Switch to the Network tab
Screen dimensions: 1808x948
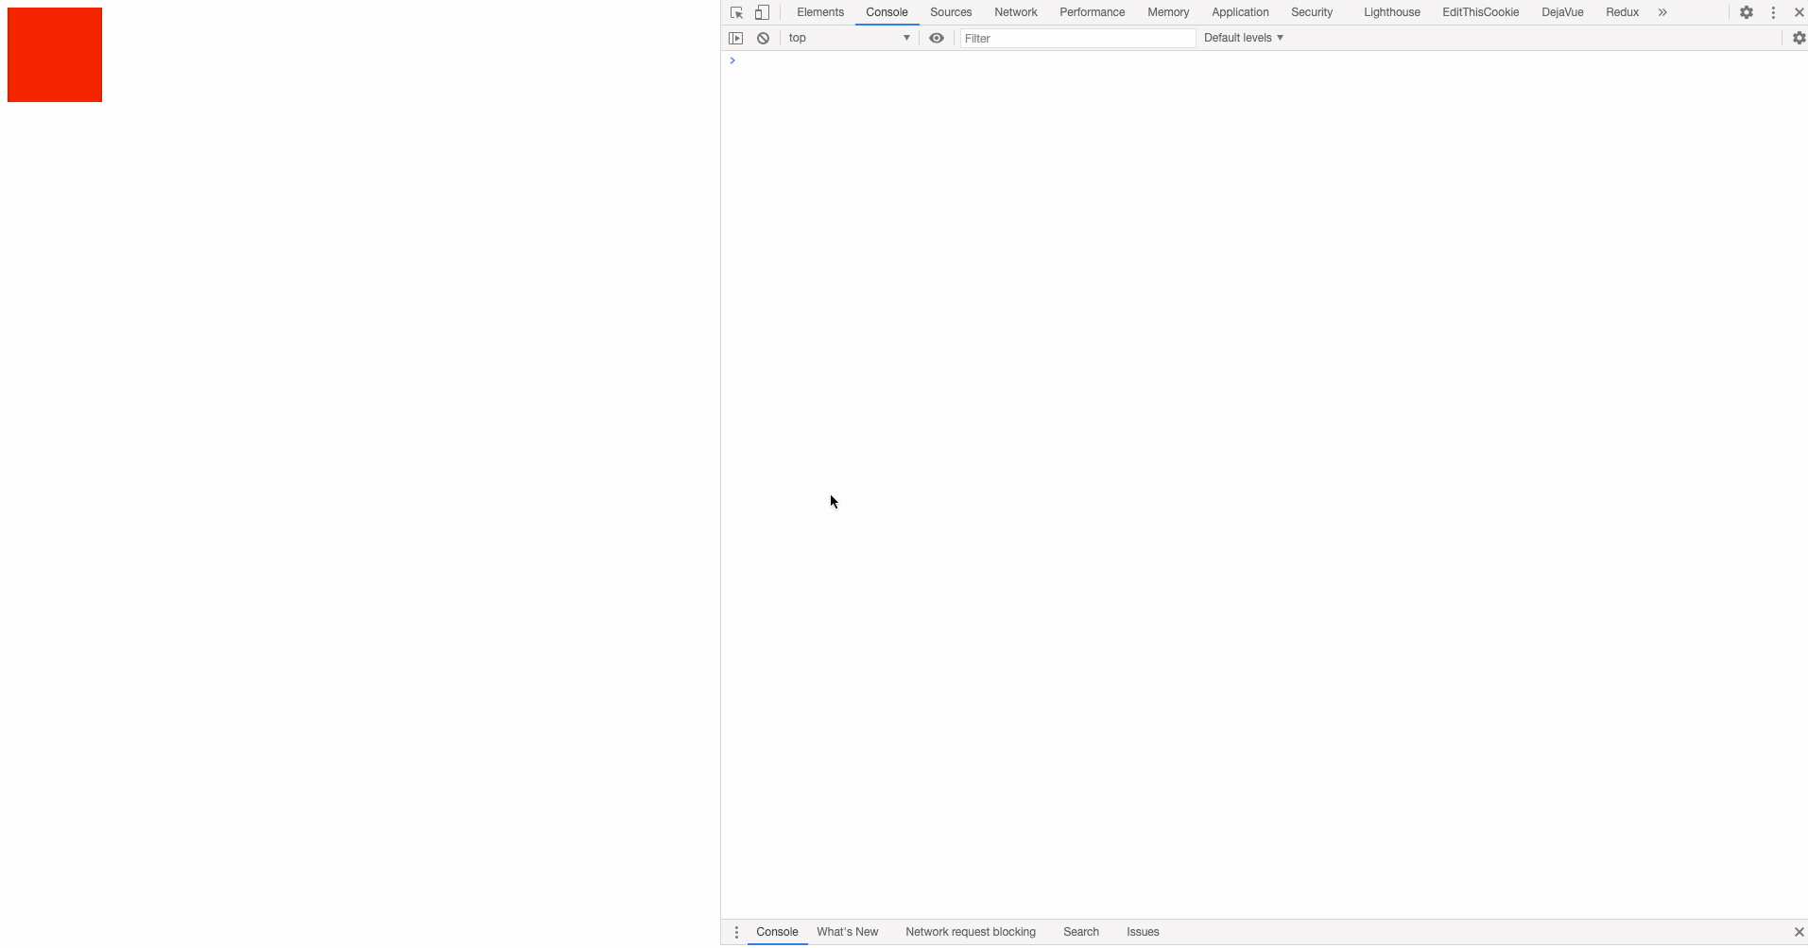(1015, 12)
